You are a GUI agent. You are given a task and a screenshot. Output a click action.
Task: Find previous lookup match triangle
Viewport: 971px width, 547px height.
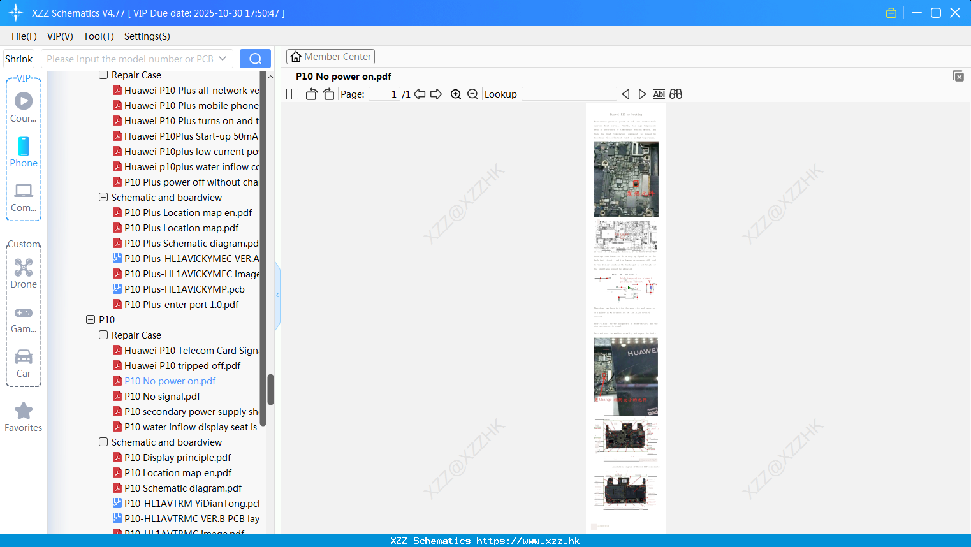click(625, 94)
